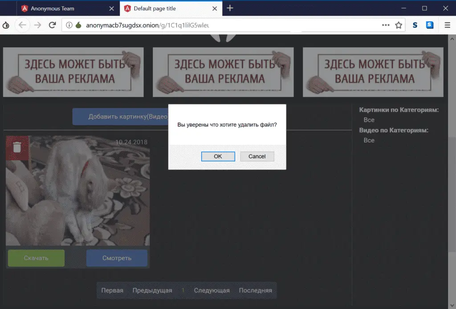Click the blue S extension icon

coord(430,25)
